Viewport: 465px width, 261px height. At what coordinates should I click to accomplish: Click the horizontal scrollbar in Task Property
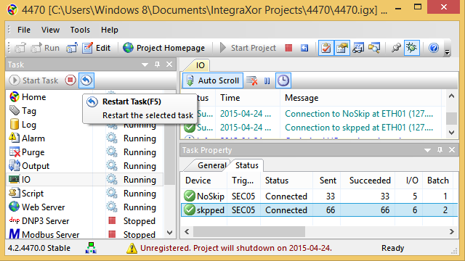(x=320, y=232)
